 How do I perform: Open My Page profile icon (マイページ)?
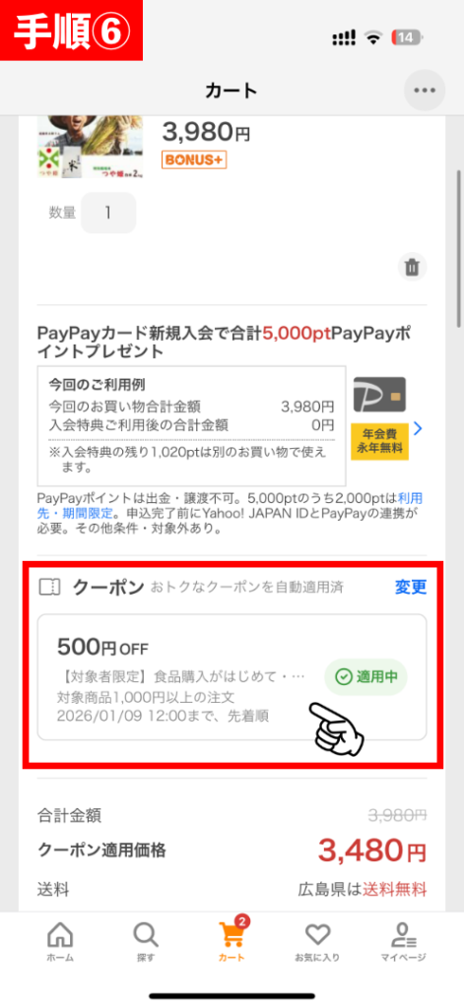[x=402, y=942]
